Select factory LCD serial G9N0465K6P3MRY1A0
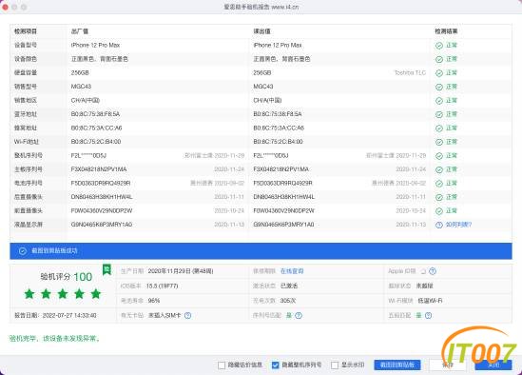The image size is (522, 375). [102, 225]
